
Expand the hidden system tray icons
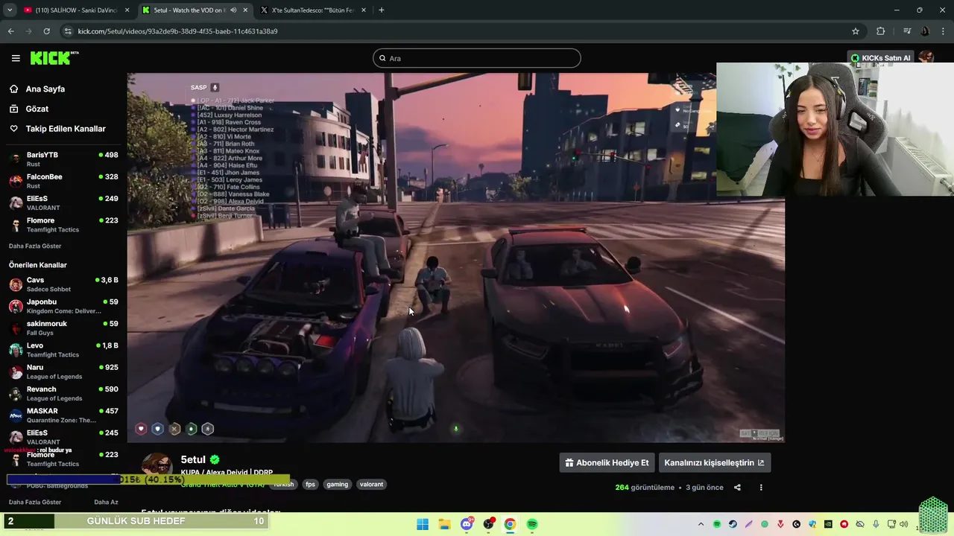pyautogui.click(x=701, y=524)
